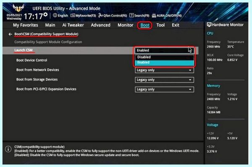This screenshot has width=252, height=167.
Task: Click the globe language icon
Action: [x=55, y=16]
